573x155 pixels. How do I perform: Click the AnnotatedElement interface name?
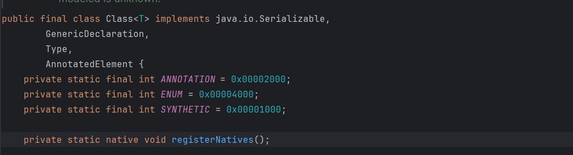point(89,64)
